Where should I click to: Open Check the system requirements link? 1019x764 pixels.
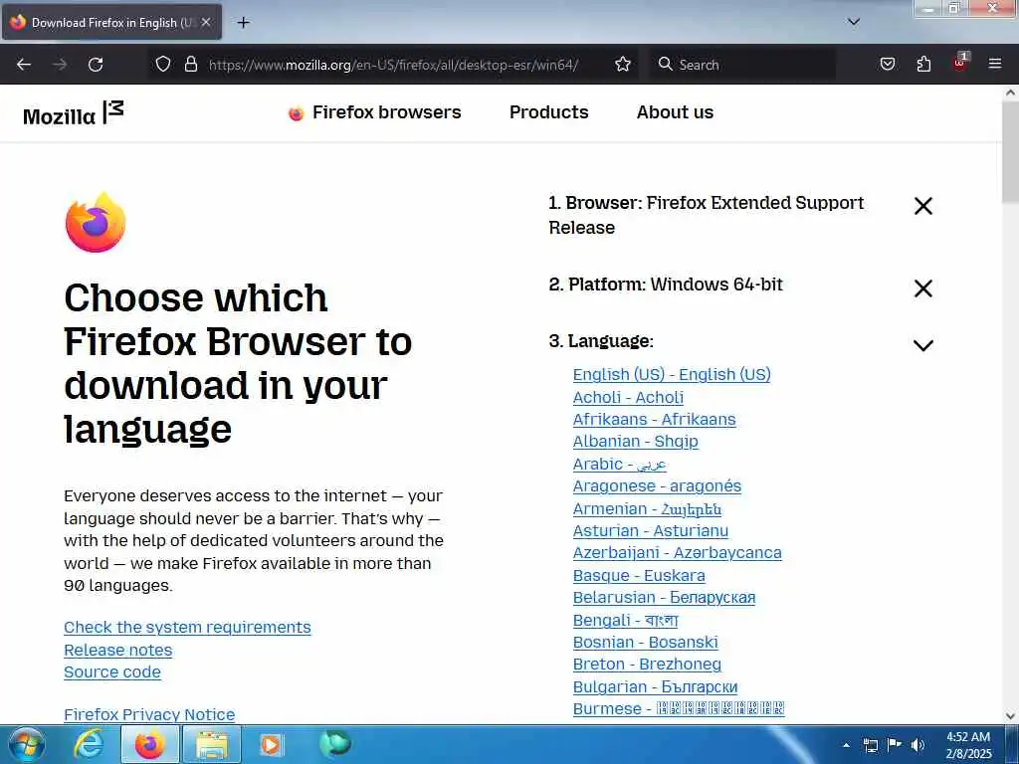(x=187, y=627)
